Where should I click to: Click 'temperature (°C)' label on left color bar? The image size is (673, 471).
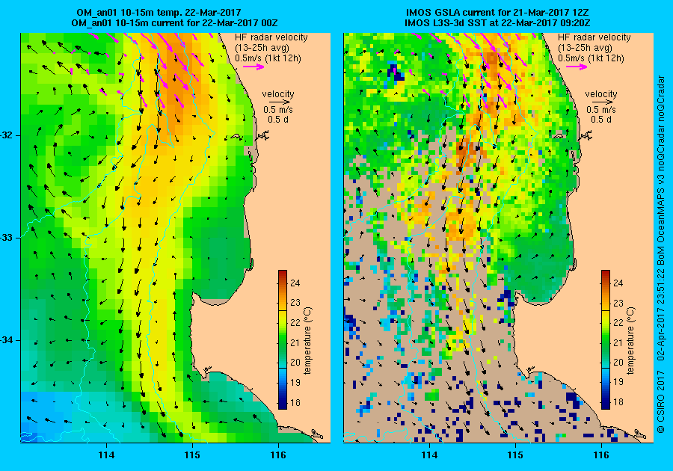tap(308, 341)
